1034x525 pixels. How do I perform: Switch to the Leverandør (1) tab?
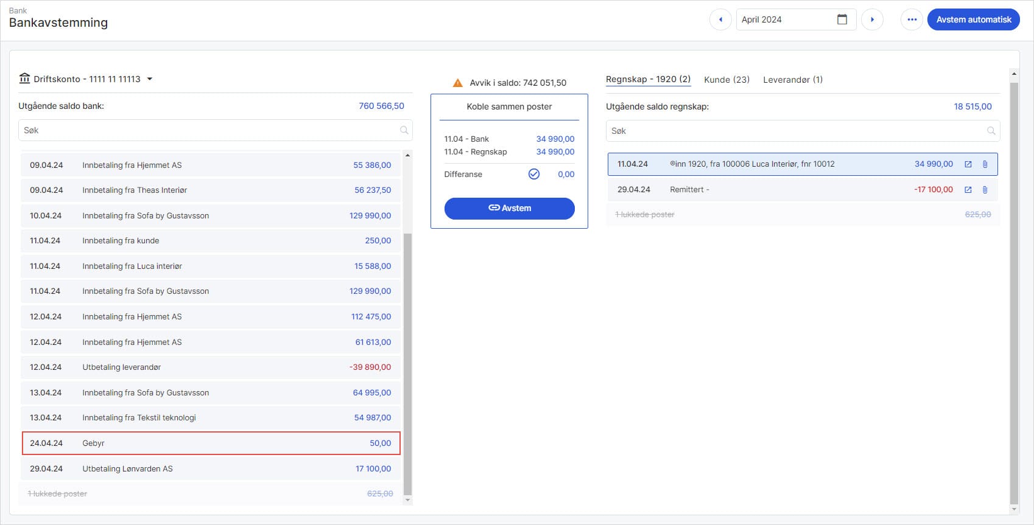click(792, 80)
